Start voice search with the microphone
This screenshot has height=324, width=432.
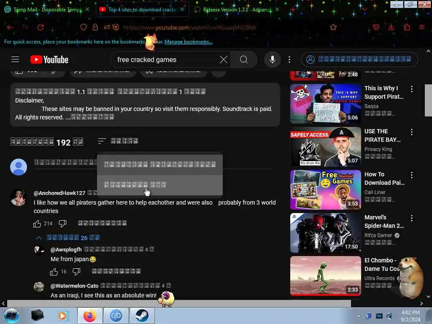[272, 59]
